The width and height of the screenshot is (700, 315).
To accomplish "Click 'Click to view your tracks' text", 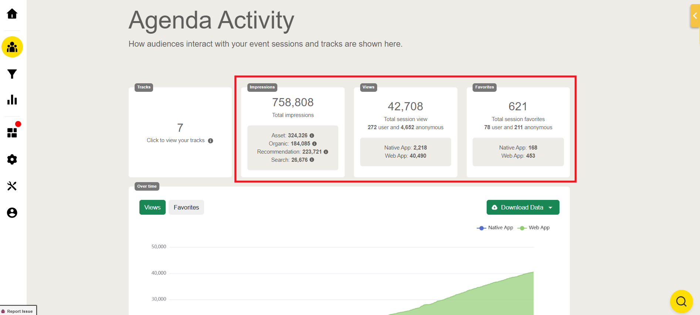I will (x=176, y=140).
